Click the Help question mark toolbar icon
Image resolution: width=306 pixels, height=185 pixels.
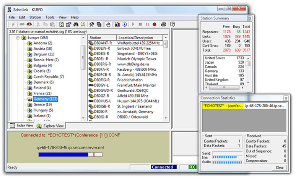click(x=173, y=24)
